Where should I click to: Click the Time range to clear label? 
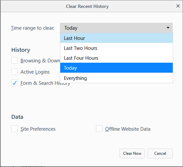click(x=33, y=28)
